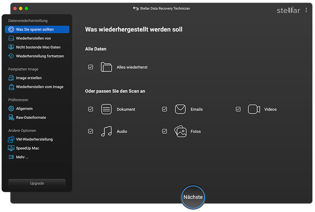Screen dimensions: 315x212
Task: Click the resume icon for 'Wiederherstellung fortsetzen'
Action: (11, 56)
